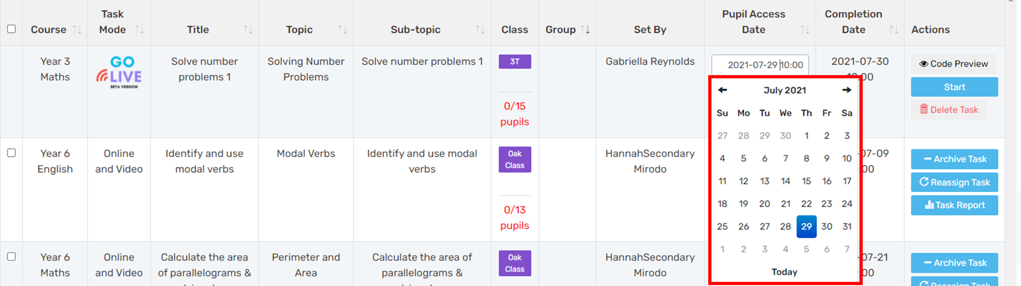The width and height of the screenshot is (1021, 286).
Task: Click the blue Start button
Action: 954,87
